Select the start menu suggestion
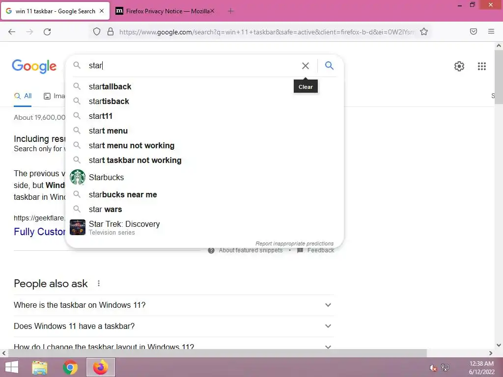The width and height of the screenshot is (503, 377). click(x=204, y=131)
